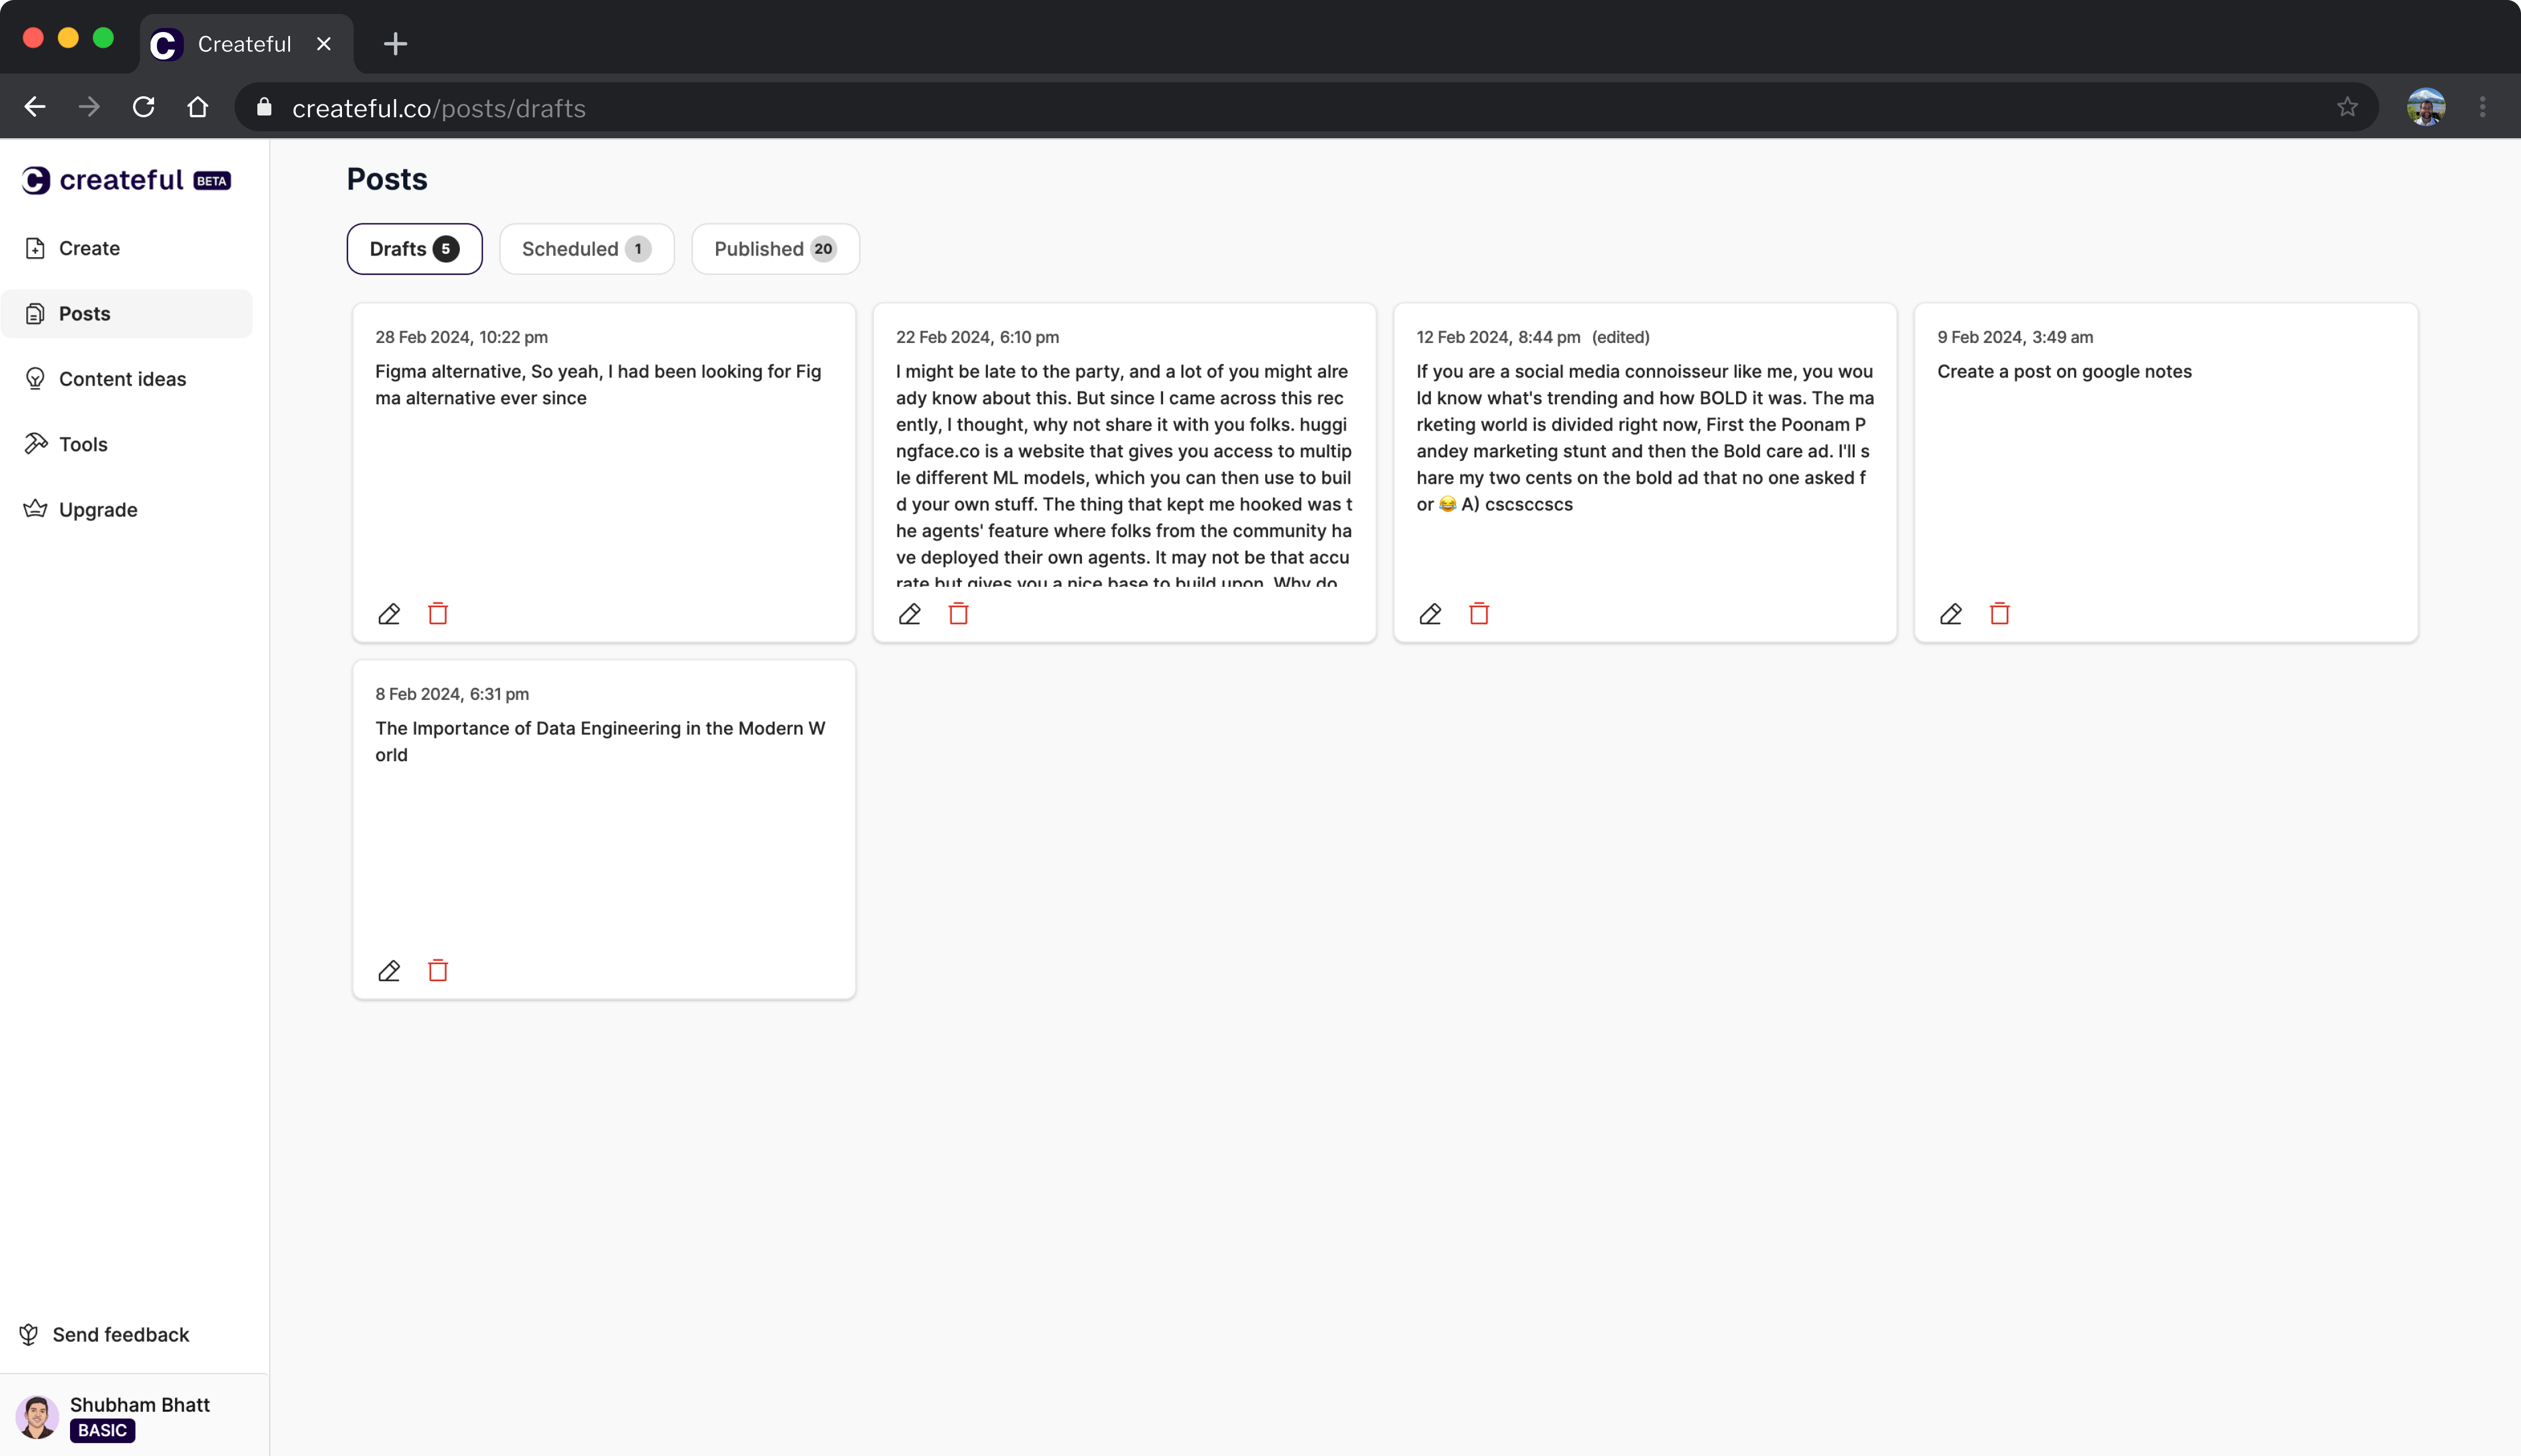Go forward in browser history
The height and width of the screenshot is (1456, 2521).
point(89,107)
